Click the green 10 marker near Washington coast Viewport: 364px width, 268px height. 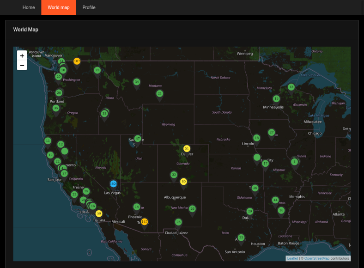63,70
